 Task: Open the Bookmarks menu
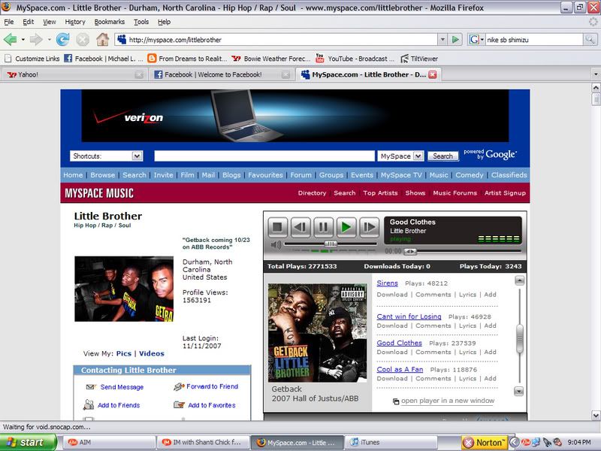point(109,22)
